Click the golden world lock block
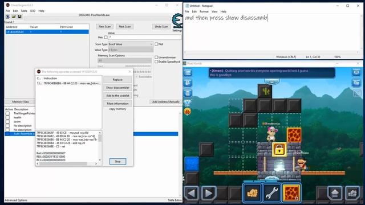The image size is (365, 205). [279, 149]
